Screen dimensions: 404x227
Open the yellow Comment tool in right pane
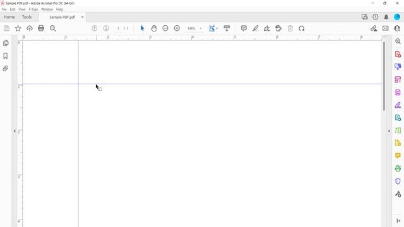(398, 156)
